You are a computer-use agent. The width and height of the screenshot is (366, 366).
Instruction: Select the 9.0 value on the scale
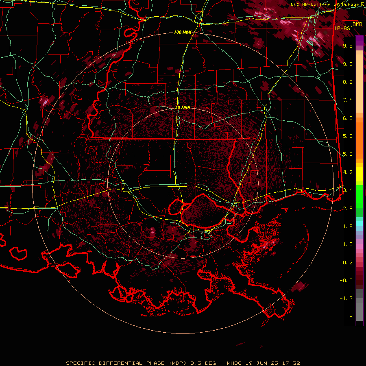[x=348, y=64]
